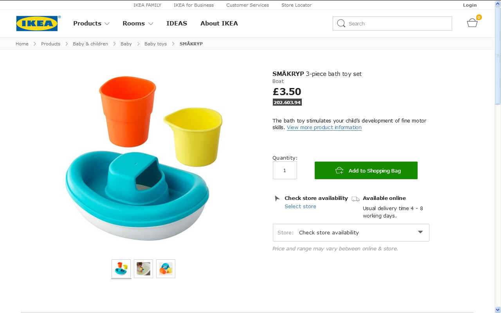Click the search magnifier icon
The height and width of the screenshot is (313, 501).
[341, 23]
